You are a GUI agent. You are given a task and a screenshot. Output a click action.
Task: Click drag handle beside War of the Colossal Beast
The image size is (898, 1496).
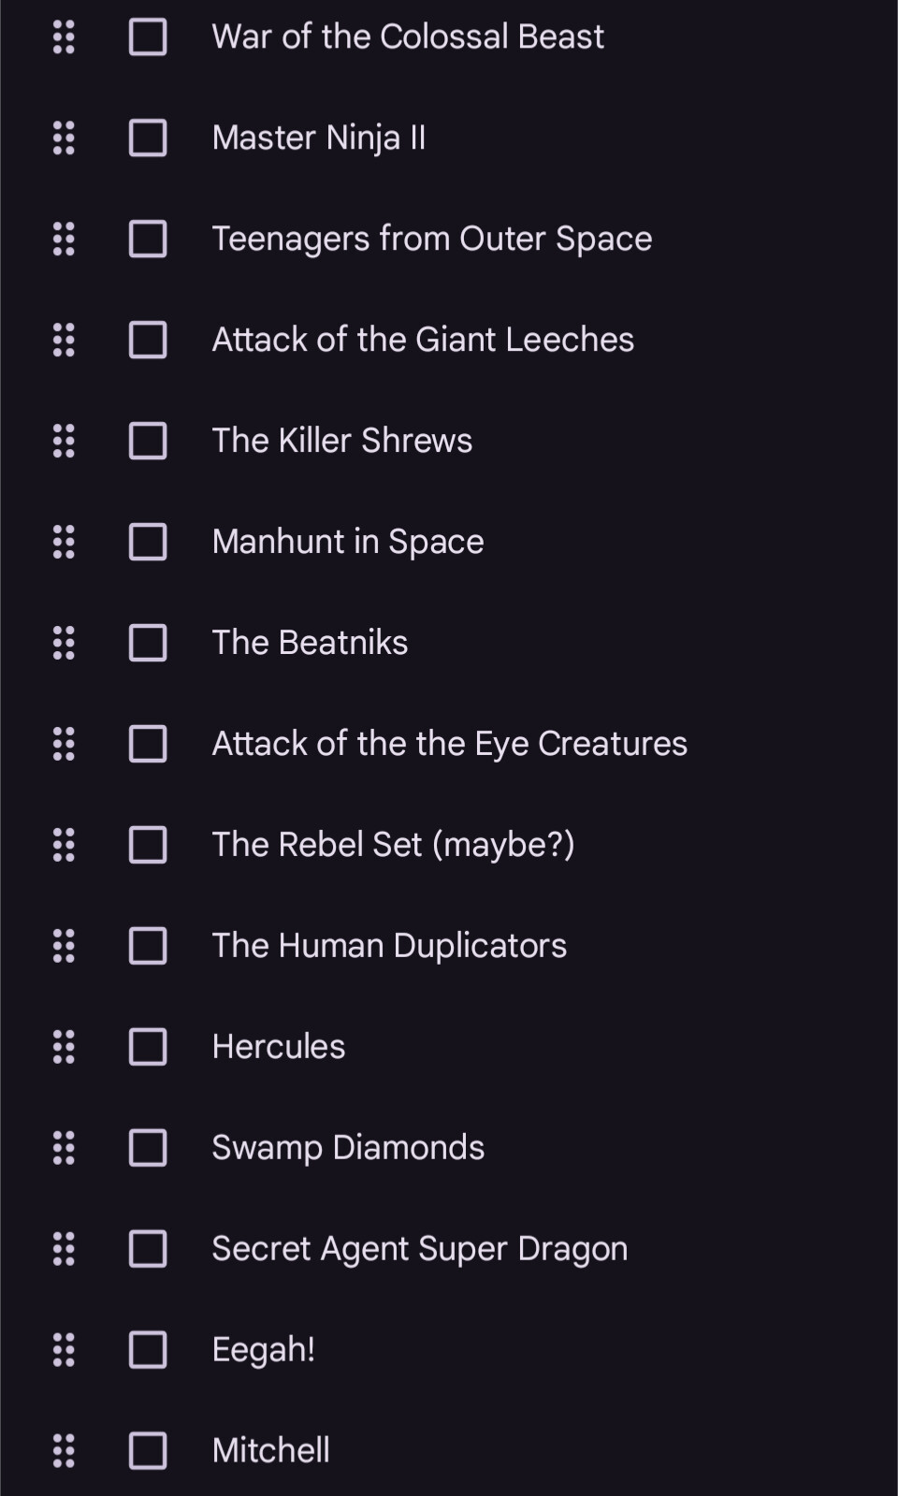pos(64,37)
